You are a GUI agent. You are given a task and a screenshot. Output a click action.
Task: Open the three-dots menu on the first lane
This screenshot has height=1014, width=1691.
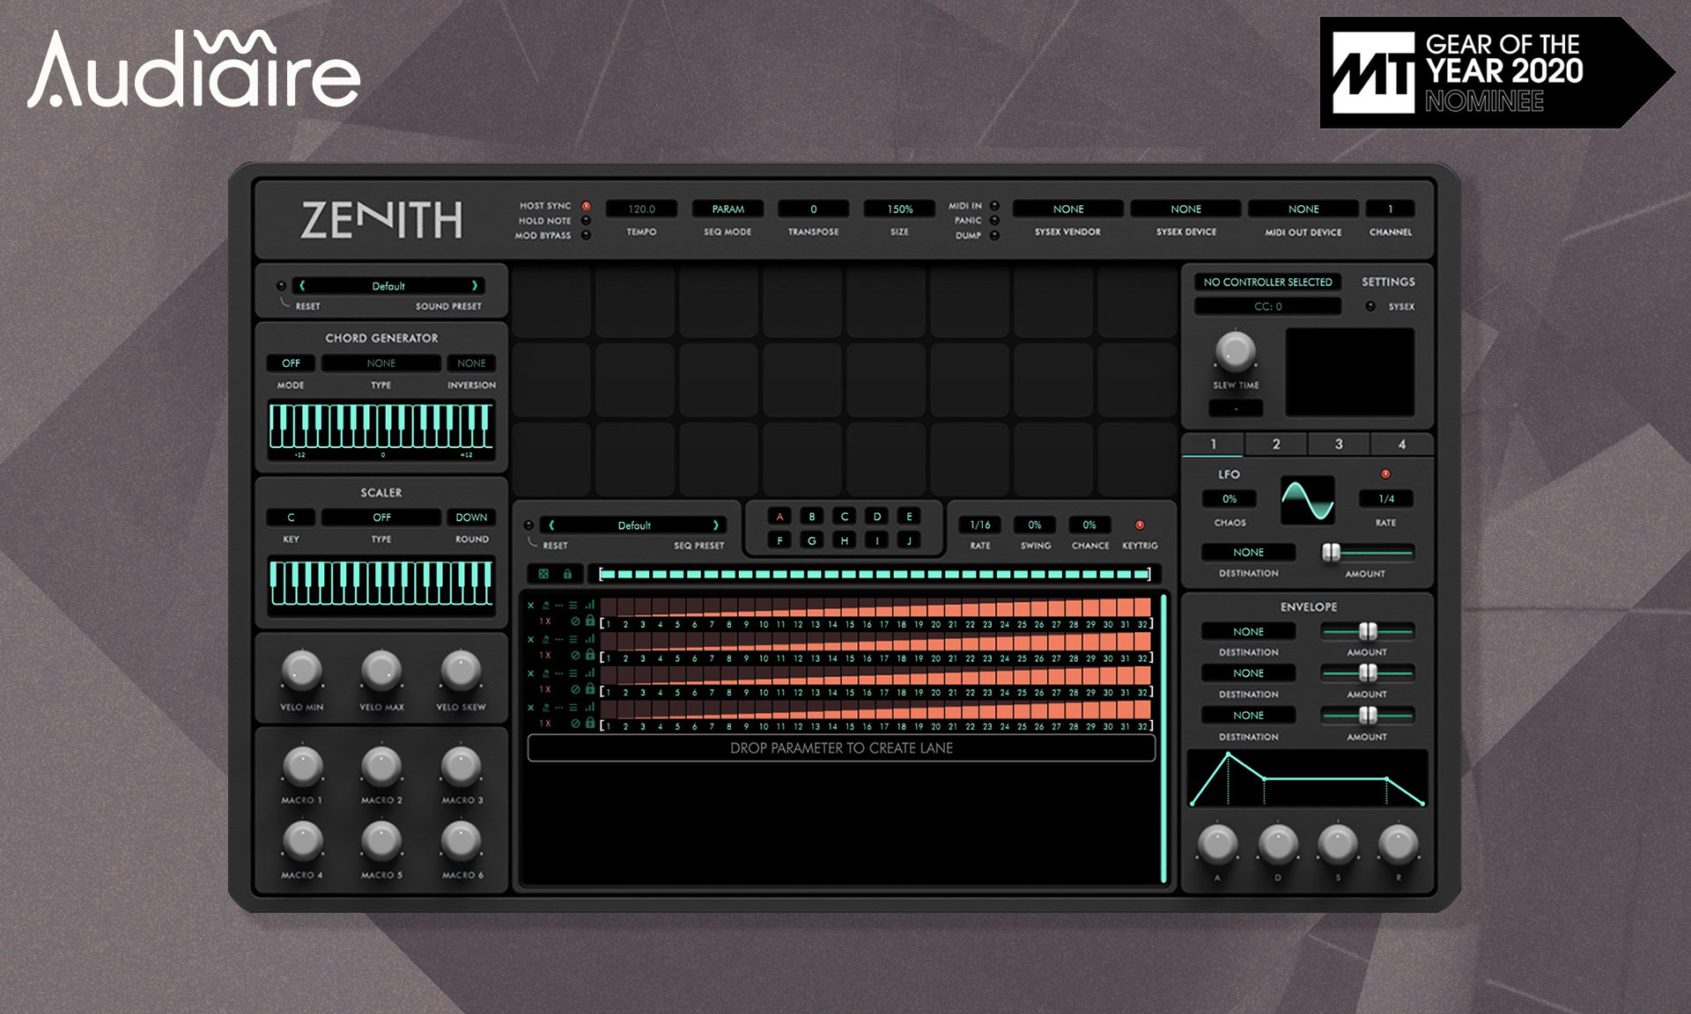click(558, 606)
